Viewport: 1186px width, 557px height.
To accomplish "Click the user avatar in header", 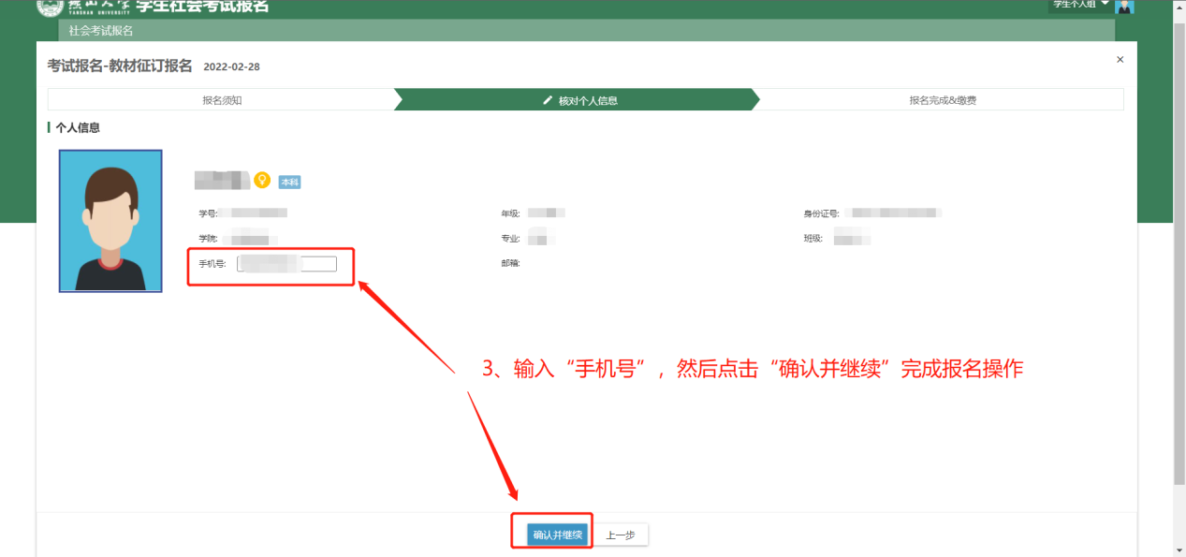I will [x=1124, y=6].
